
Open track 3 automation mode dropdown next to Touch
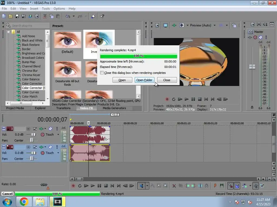click(x=58, y=134)
